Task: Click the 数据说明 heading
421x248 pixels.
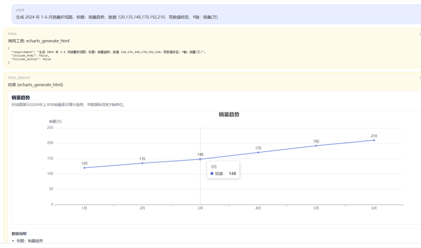Action: click(x=19, y=234)
